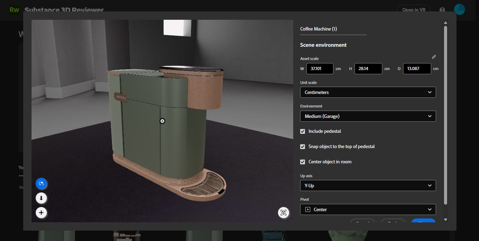The width and height of the screenshot is (479, 241).
Task: Click the cm unit after the depth field
Action: coord(436,69)
